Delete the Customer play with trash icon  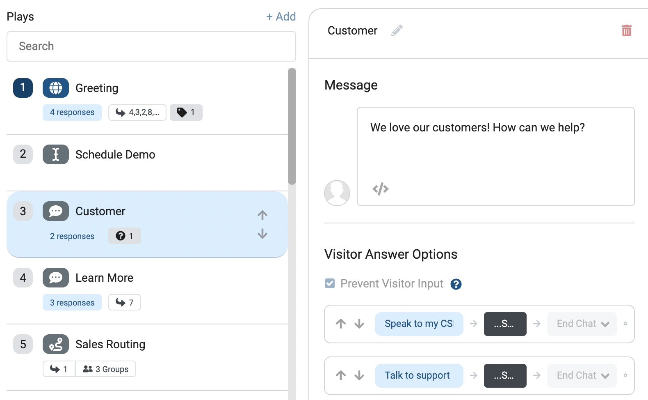(x=626, y=30)
